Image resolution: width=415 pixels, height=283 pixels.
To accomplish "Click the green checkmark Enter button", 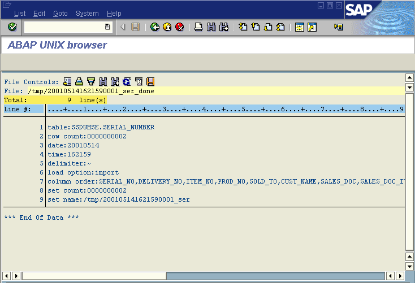I will (x=12, y=27).
